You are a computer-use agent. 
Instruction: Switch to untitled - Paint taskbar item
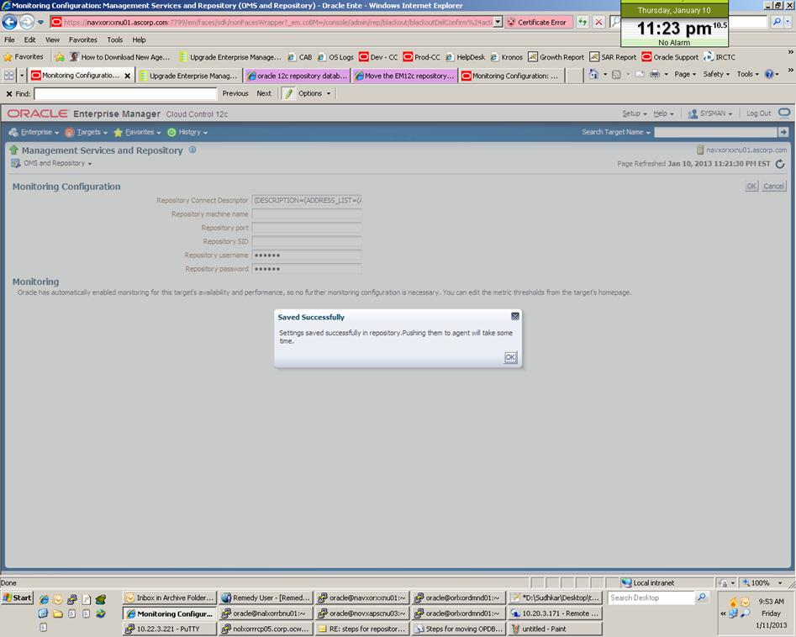click(555, 629)
